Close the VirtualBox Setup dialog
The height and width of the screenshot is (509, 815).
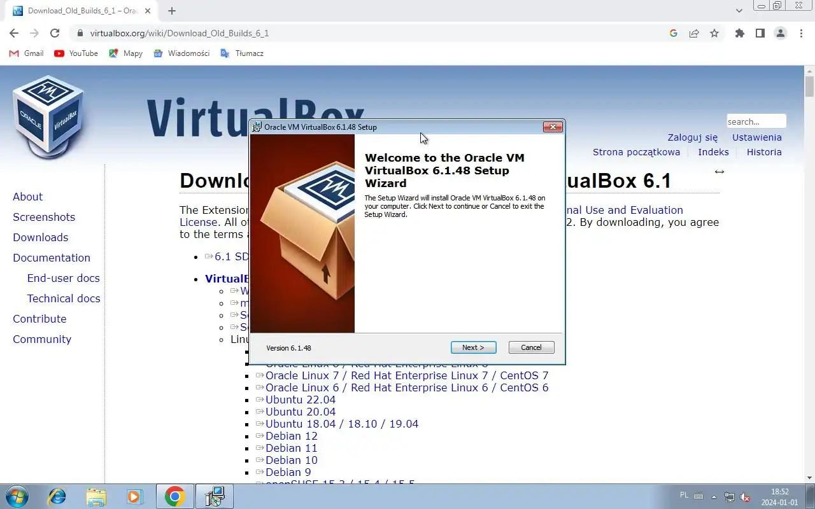553,127
